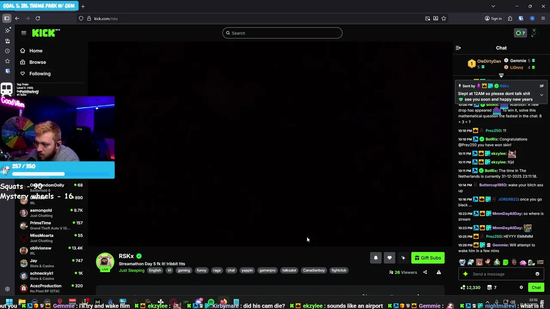
Task: Unpin the pinned chat message
Action: [541, 86]
